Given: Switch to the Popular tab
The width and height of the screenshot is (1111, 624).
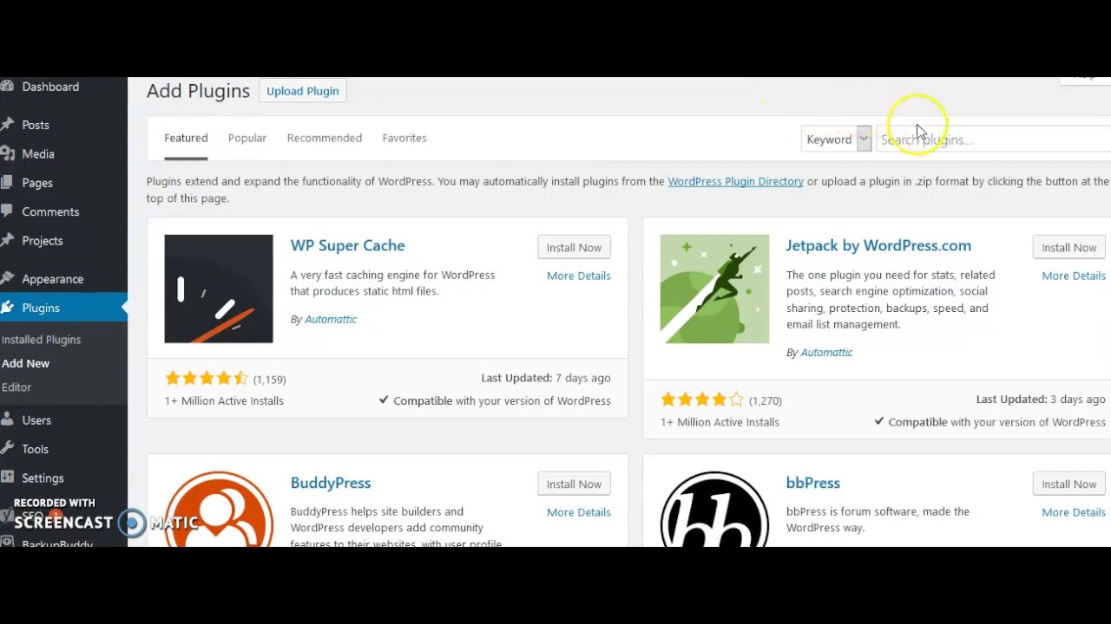Looking at the screenshot, I should click(x=247, y=138).
